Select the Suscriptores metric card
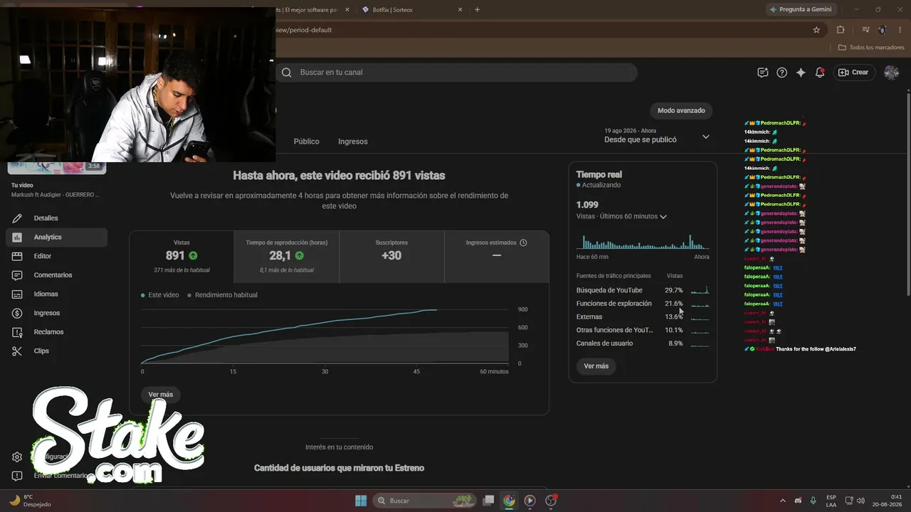The image size is (911, 512). [391, 257]
